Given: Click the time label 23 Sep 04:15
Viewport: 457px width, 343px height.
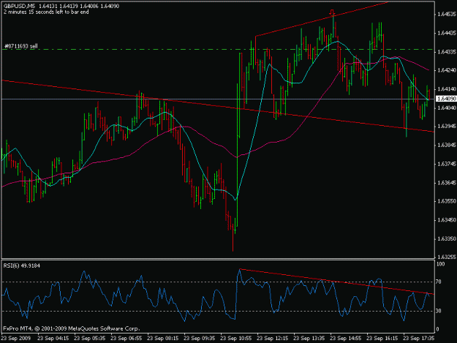Looking at the screenshot, I should (x=53, y=339).
